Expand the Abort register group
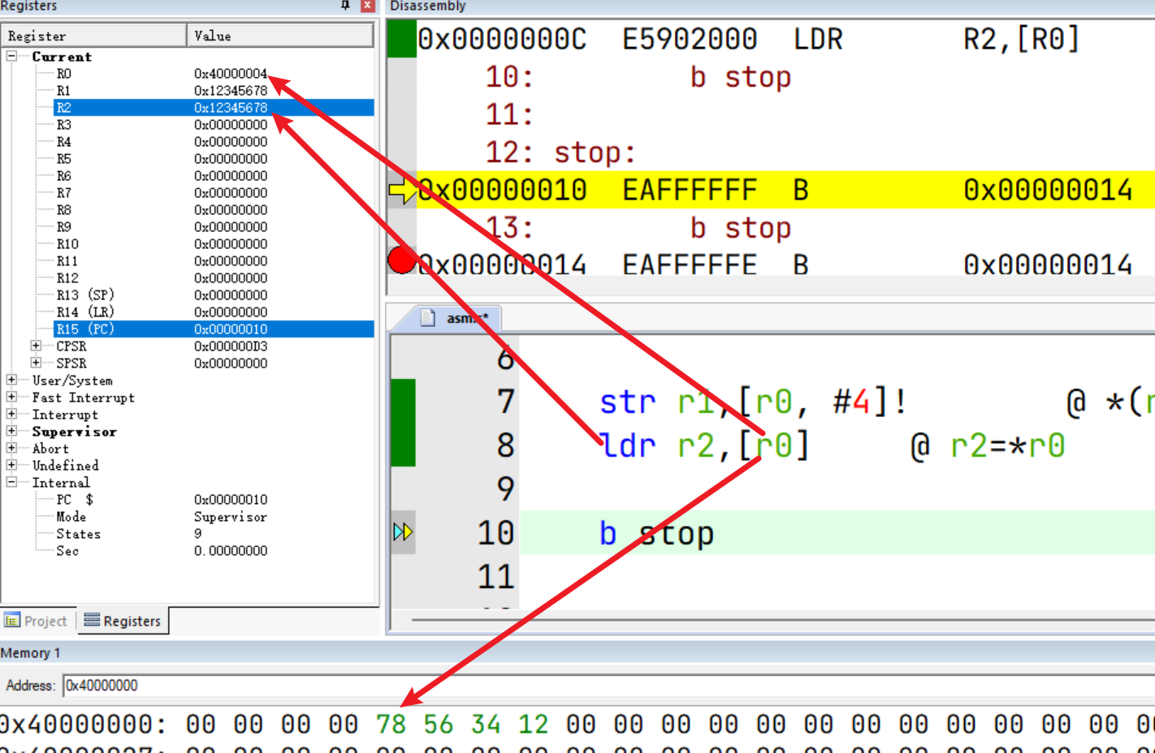 pos(11,448)
